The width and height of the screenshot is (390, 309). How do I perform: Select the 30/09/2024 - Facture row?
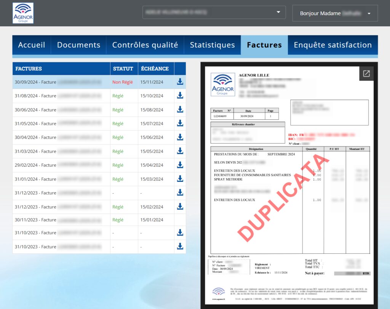coord(99,82)
